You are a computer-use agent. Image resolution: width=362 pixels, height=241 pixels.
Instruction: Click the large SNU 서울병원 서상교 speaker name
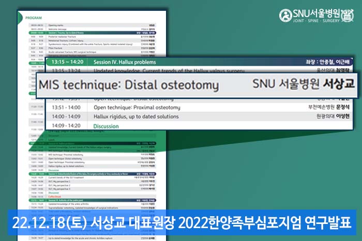click(304, 84)
